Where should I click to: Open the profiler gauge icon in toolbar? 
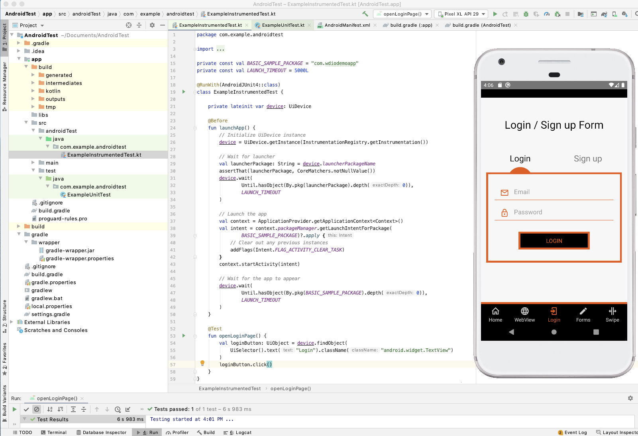coord(547,14)
